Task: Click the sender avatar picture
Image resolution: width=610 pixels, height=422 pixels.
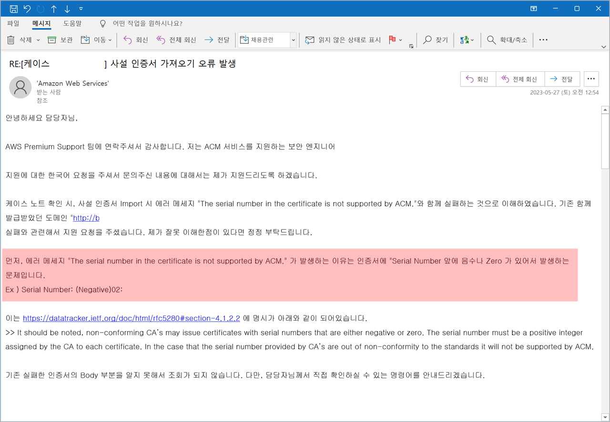Action: tap(20, 88)
